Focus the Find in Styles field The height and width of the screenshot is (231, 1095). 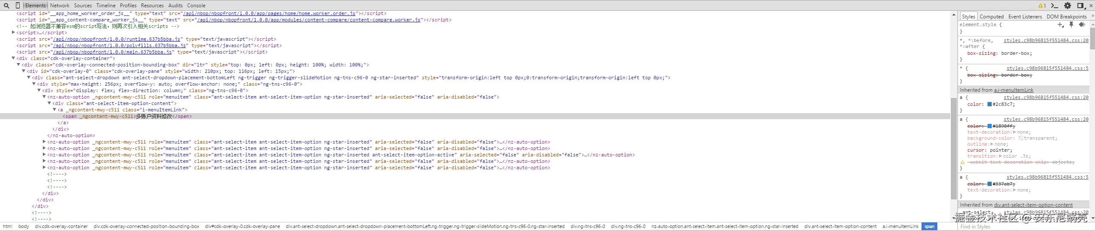1024,227
